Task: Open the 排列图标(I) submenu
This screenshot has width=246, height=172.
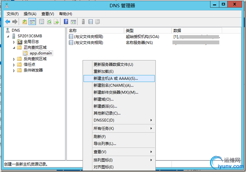Action: (x=119, y=160)
